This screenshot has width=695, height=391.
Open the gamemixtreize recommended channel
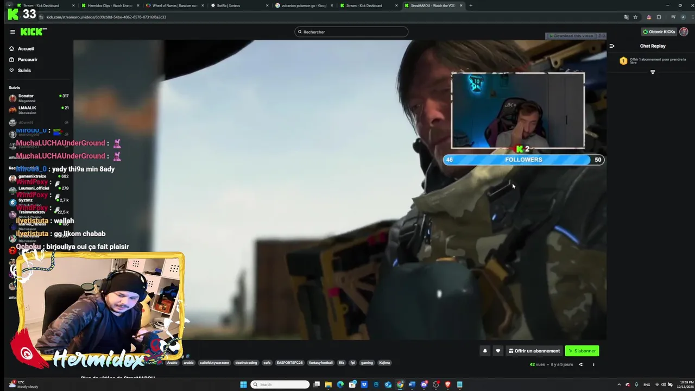pos(38,178)
